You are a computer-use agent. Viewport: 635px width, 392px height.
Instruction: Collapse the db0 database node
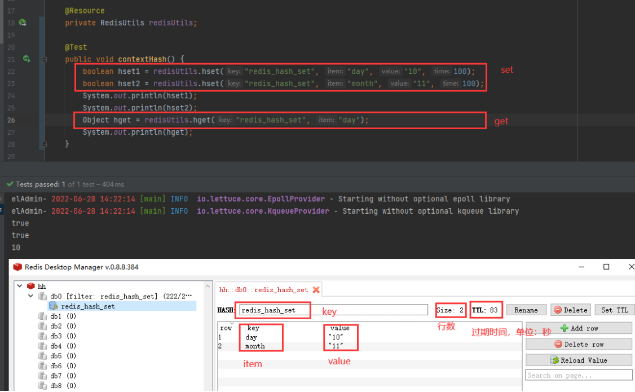30,296
